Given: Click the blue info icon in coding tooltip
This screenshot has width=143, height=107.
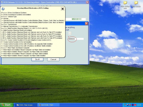Looking at the screenshot, I should (x=3, y=9).
